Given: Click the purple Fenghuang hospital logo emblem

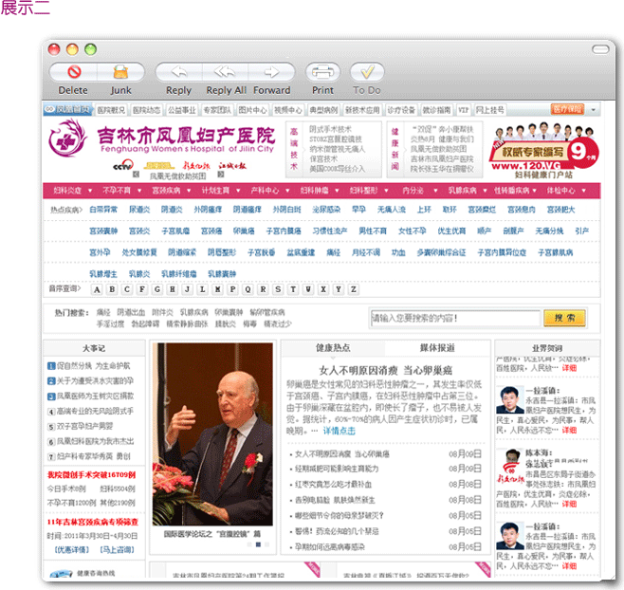Looking at the screenshot, I should [x=67, y=138].
